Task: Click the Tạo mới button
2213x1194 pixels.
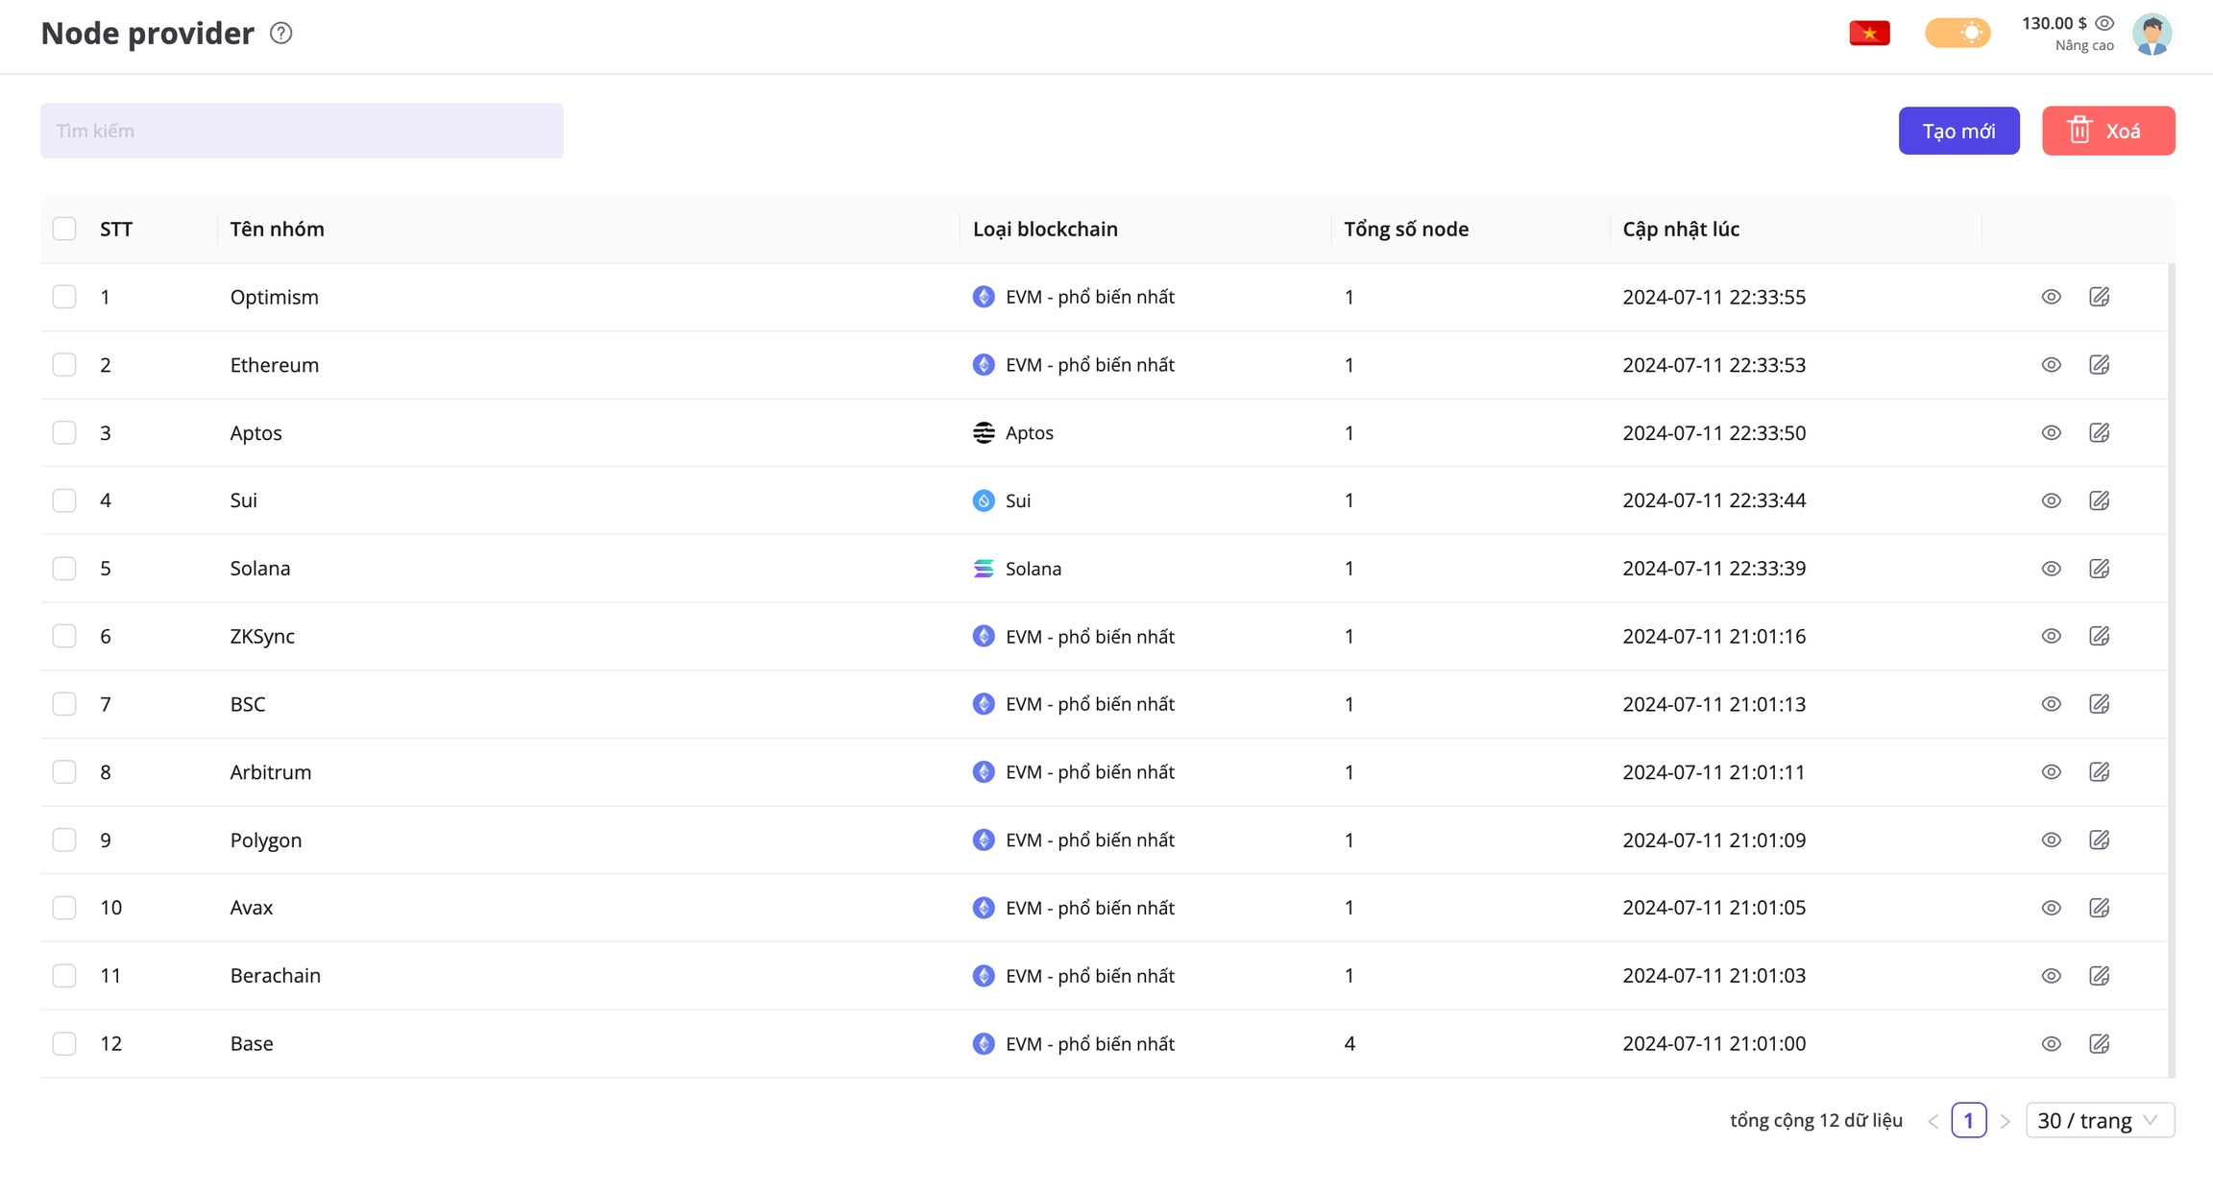Action: pos(1958,131)
